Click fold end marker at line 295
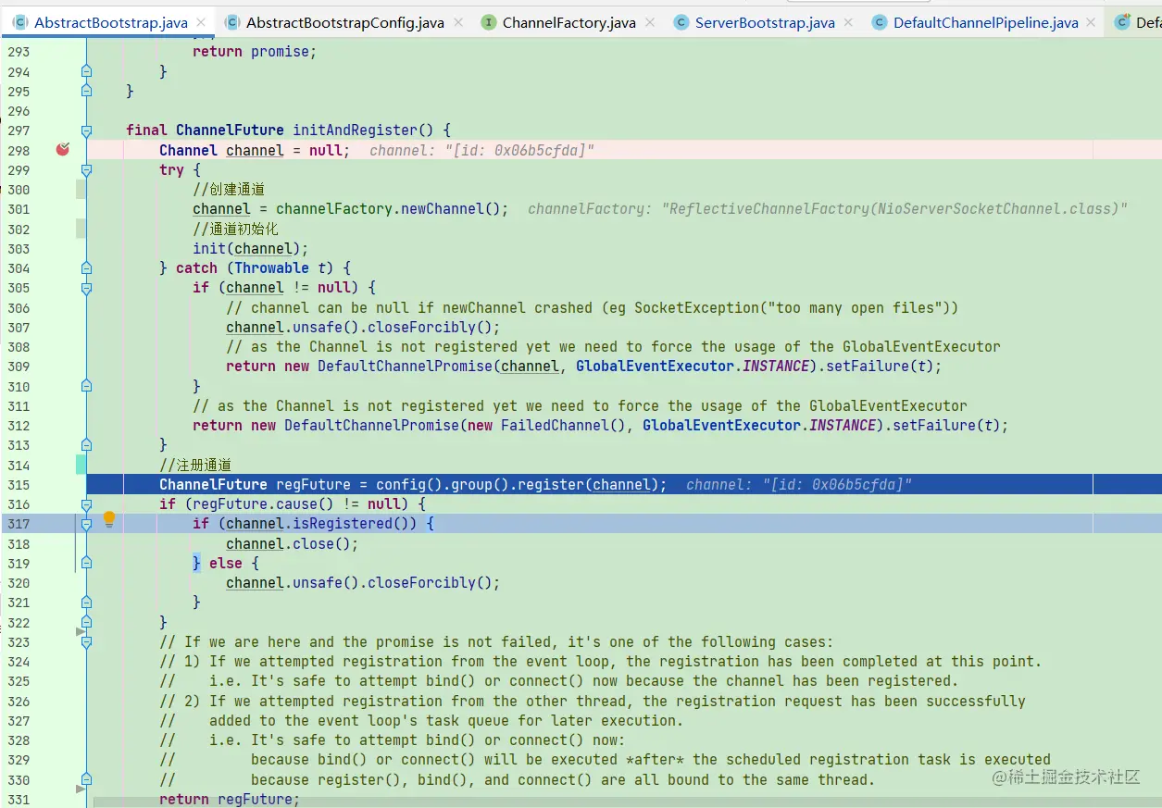Image resolution: width=1162 pixels, height=808 pixels. [x=86, y=91]
